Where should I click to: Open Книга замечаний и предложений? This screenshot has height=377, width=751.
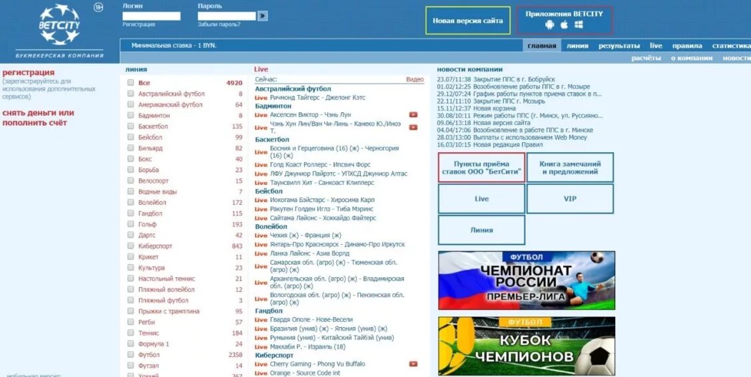570,168
